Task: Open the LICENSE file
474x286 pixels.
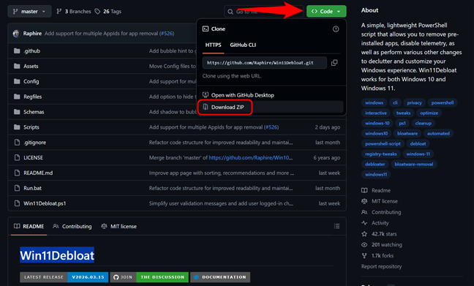Action: click(33, 157)
